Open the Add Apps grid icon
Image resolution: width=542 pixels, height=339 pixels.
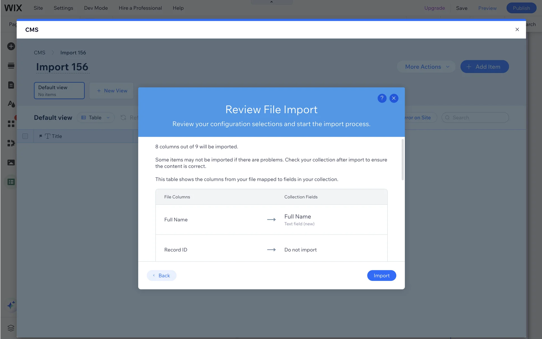[x=11, y=124]
